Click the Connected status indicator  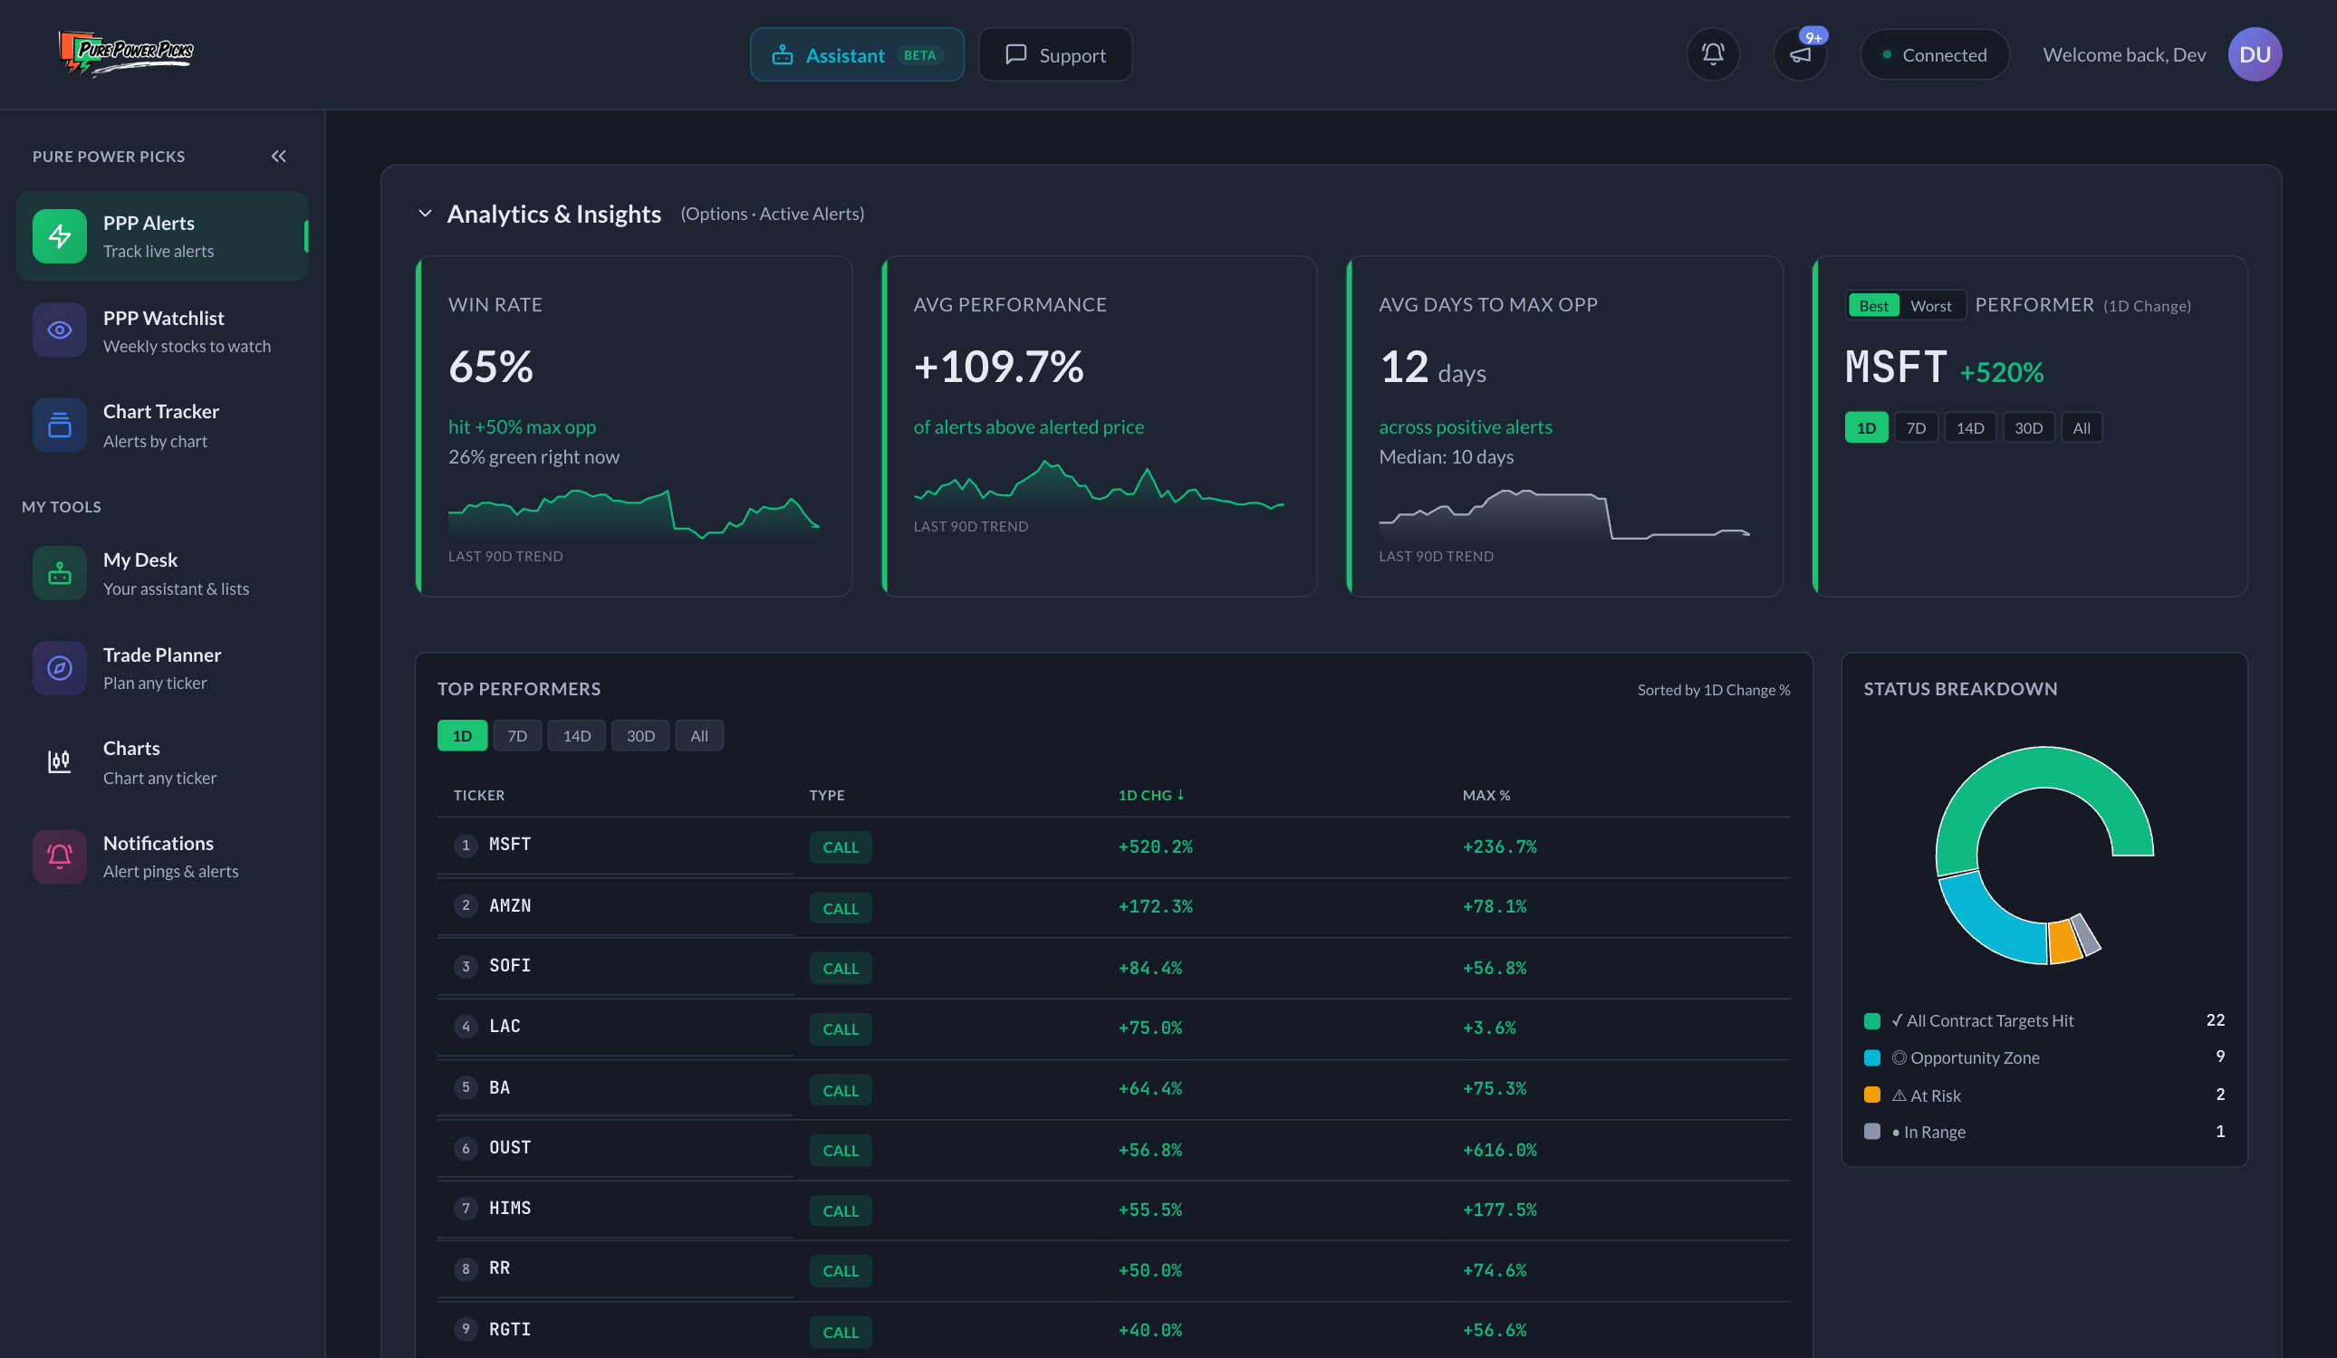pyautogui.click(x=1935, y=54)
